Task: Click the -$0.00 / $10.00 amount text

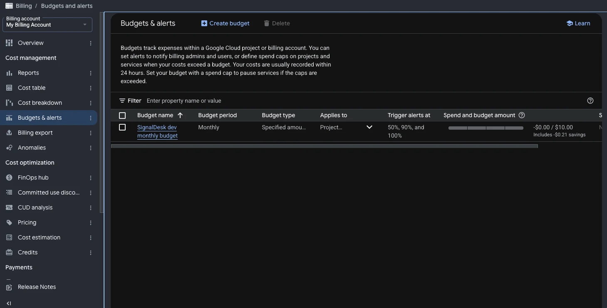Action: [553, 127]
